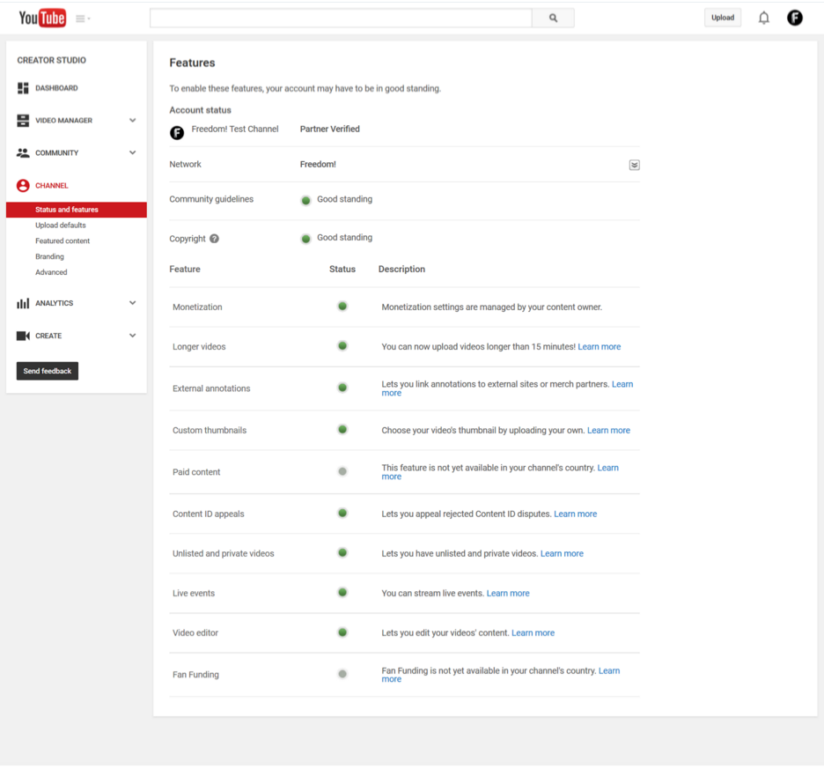
Task: Click the Monetization status indicator
Action: pyautogui.click(x=342, y=307)
